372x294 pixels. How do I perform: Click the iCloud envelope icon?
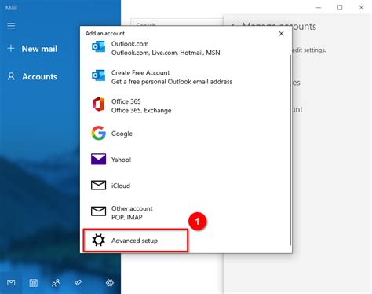[x=98, y=186]
